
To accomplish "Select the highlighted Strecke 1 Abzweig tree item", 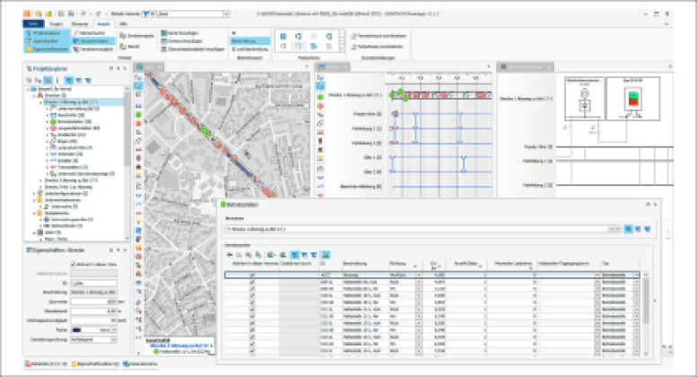I will 83,101.
